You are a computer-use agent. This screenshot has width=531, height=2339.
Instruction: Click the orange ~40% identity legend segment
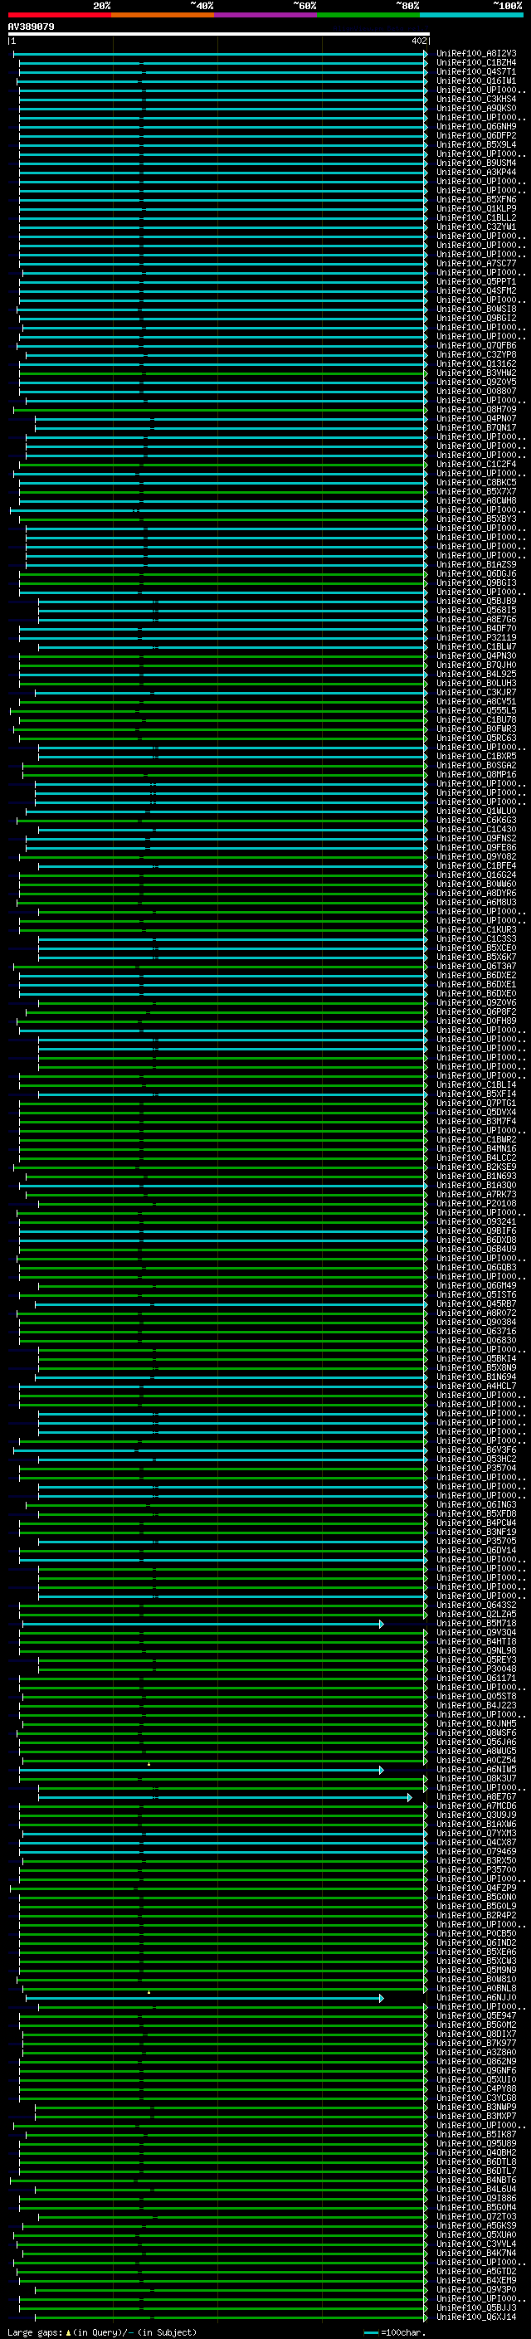coord(163,15)
